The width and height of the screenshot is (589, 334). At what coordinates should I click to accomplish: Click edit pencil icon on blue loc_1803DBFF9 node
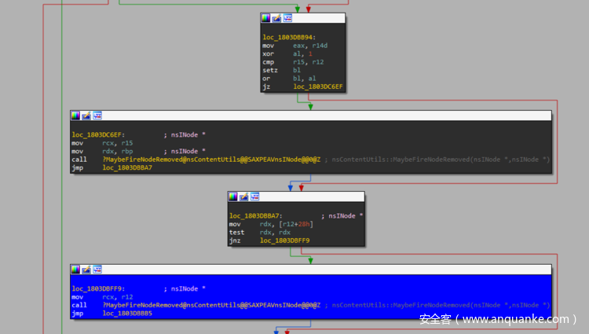pos(86,270)
